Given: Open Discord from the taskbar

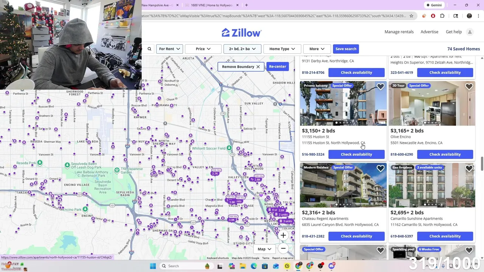Looking at the screenshot, I should (x=332, y=266).
